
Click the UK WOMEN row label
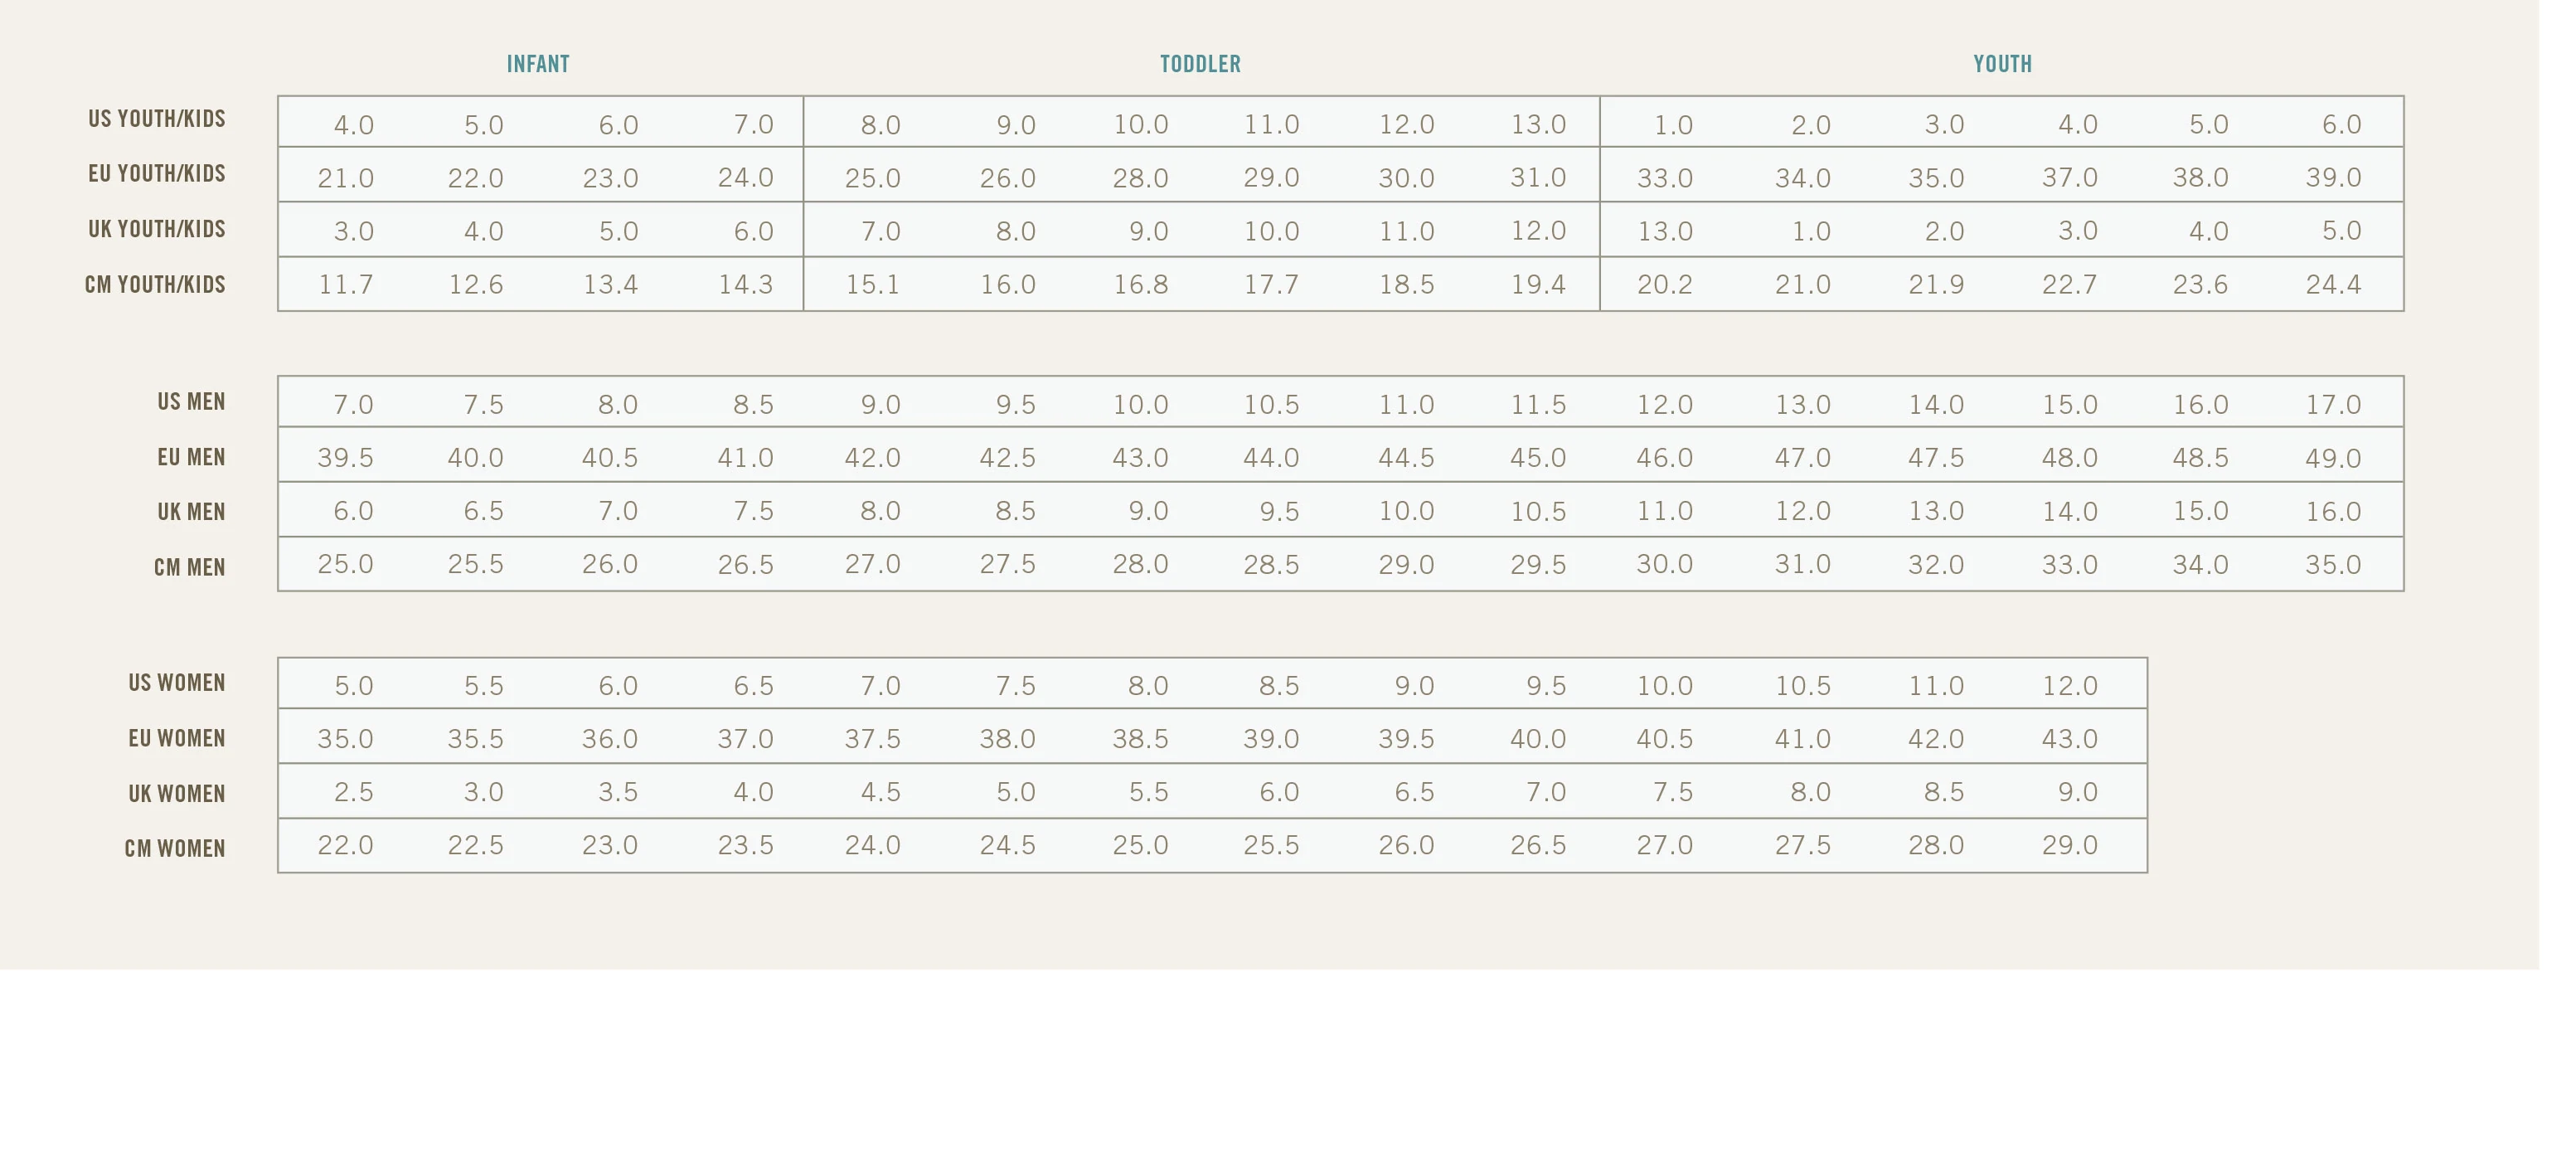pyautogui.click(x=177, y=794)
